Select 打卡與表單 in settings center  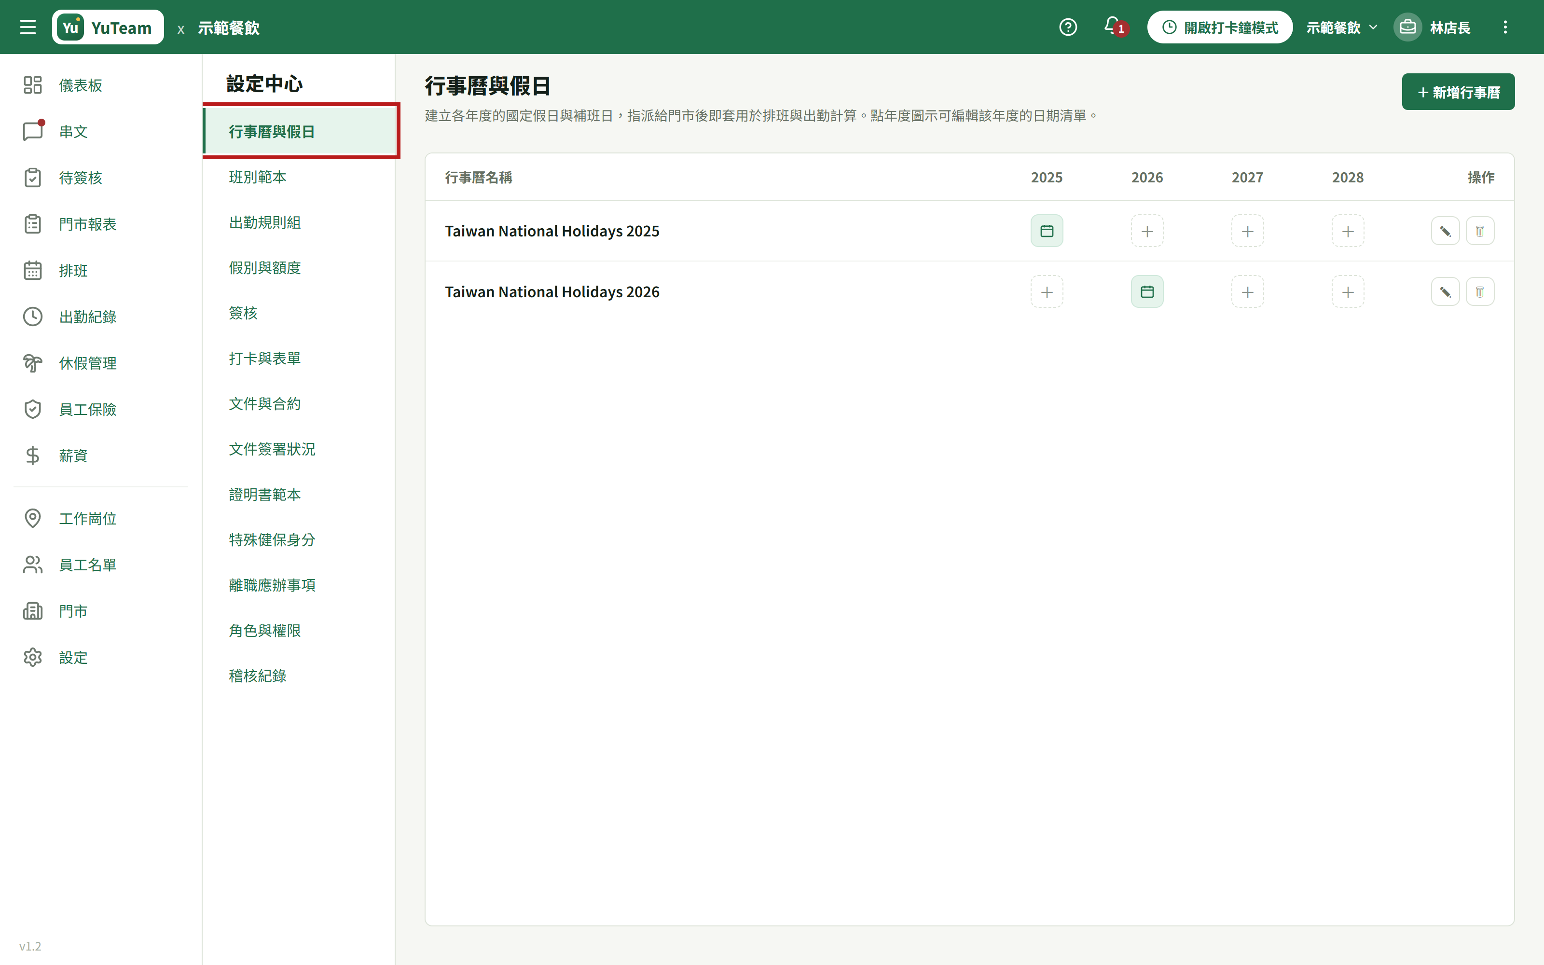299,358
